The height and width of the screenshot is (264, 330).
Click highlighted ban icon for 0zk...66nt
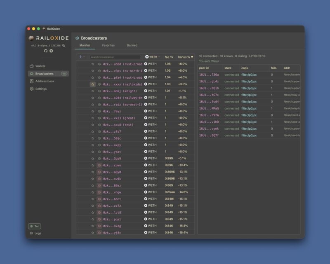pyautogui.click(x=99, y=199)
